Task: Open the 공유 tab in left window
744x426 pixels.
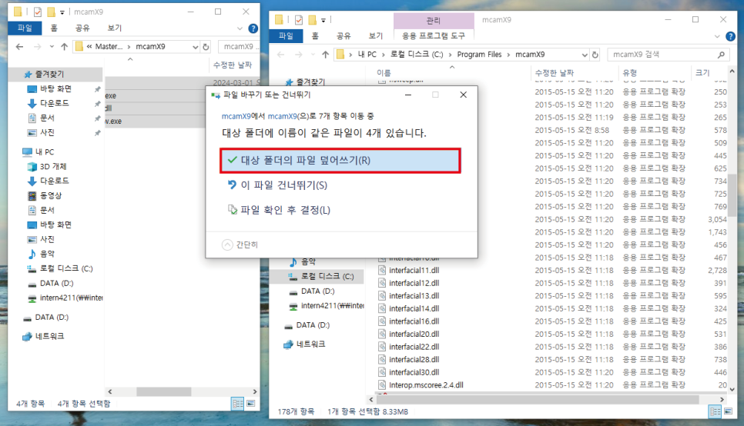Action: pyautogui.click(x=82, y=28)
